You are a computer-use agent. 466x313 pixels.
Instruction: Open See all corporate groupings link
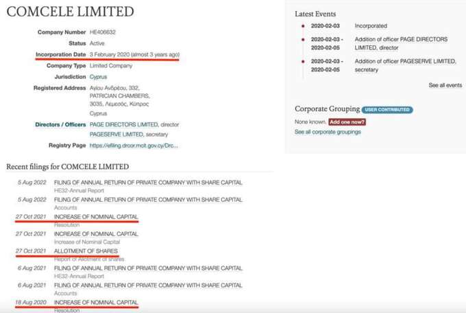pyautogui.click(x=328, y=132)
